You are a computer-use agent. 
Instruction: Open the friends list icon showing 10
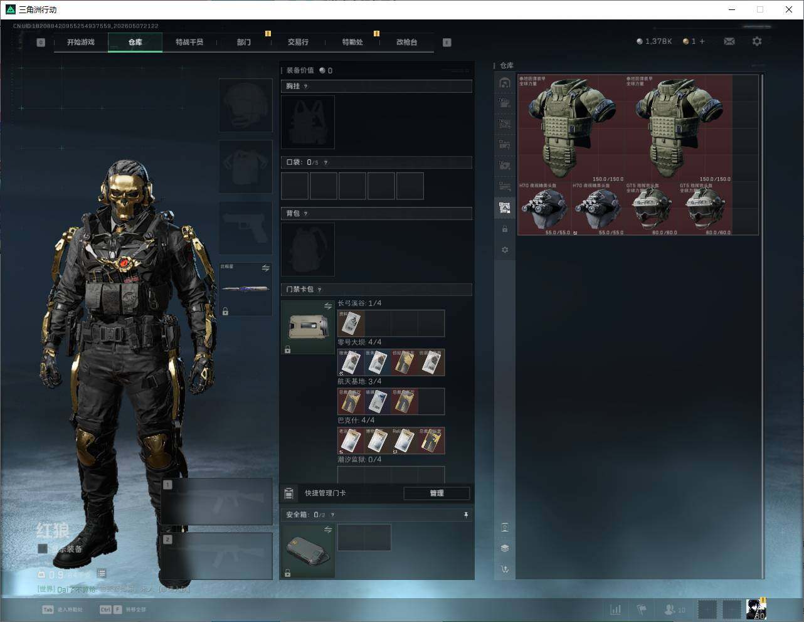[675, 609]
